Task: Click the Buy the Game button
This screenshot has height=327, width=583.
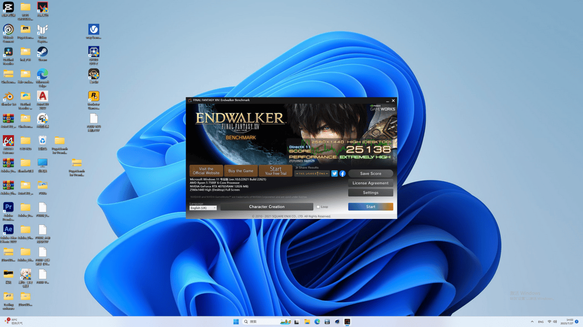Action: 241,171
